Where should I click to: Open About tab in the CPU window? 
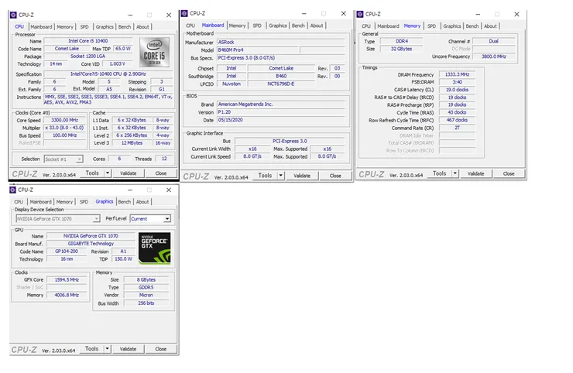click(x=142, y=27)
